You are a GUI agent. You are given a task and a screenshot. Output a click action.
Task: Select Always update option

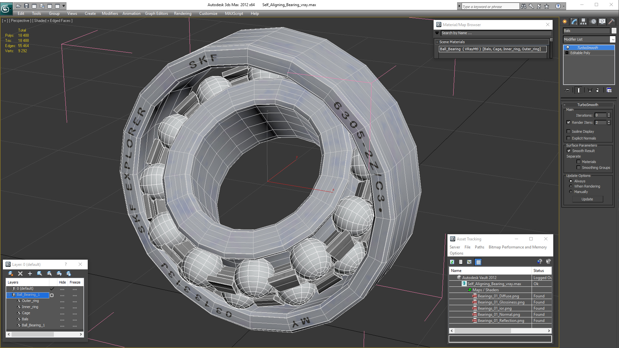[x=571, y=181]
